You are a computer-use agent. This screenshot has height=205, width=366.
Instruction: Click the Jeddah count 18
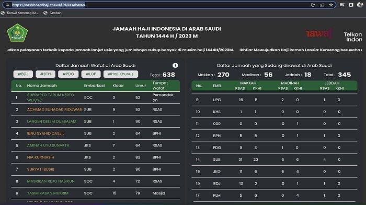click(x=307, y=75)
